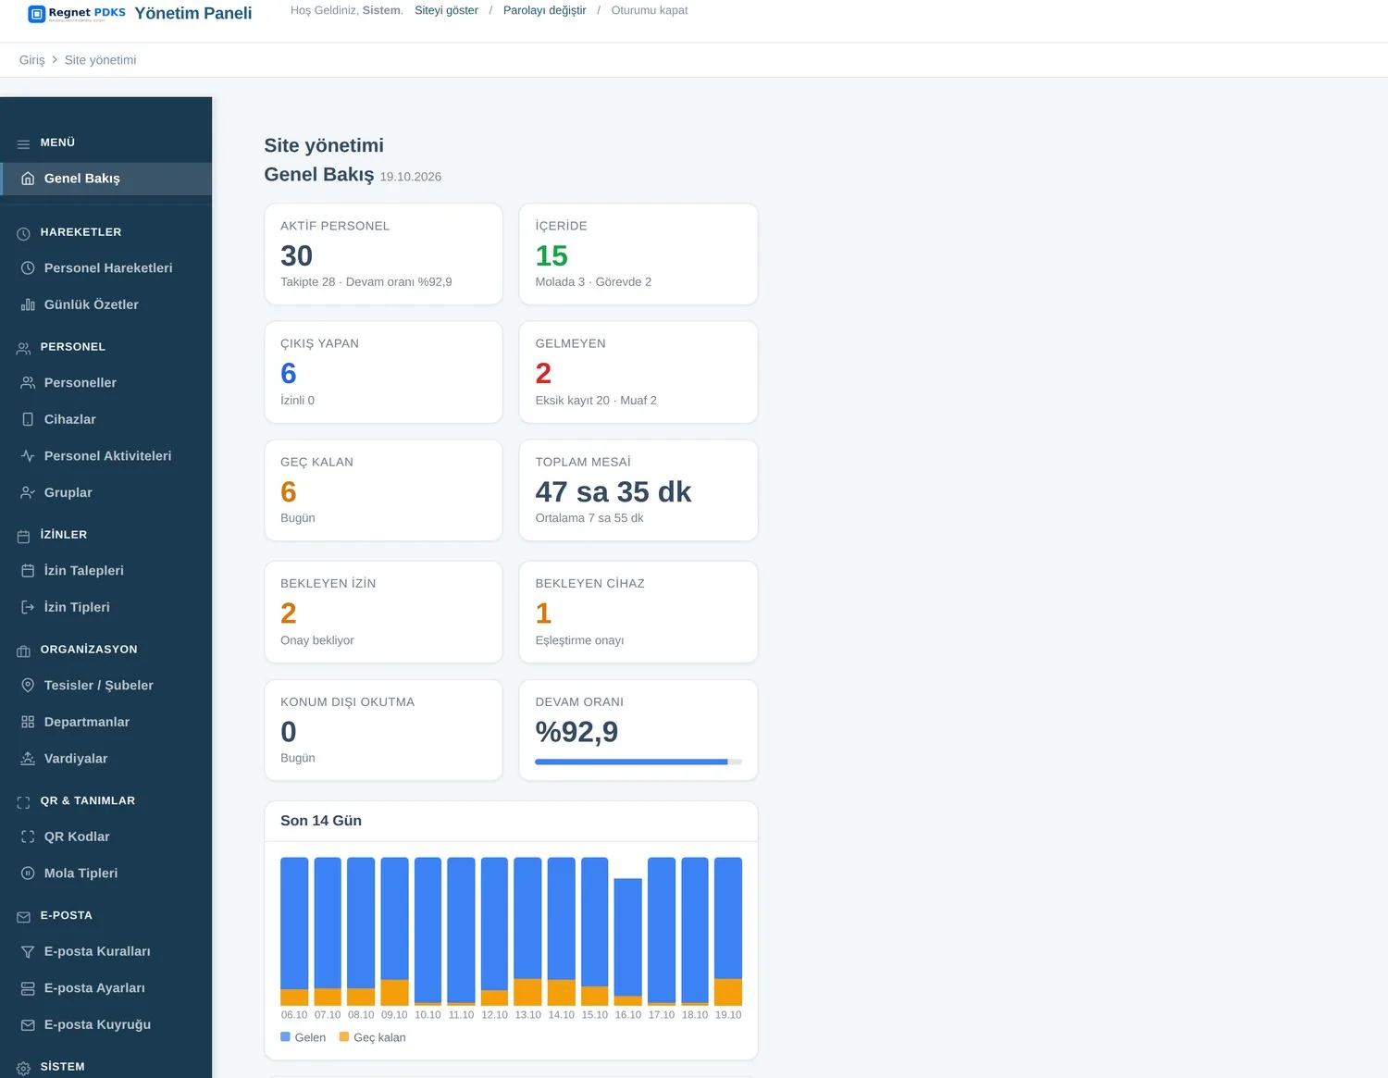Open the Aktif Personel stat card
Image resolution: width=1388 pixels, height=1078 pixels.
[384, 254]
